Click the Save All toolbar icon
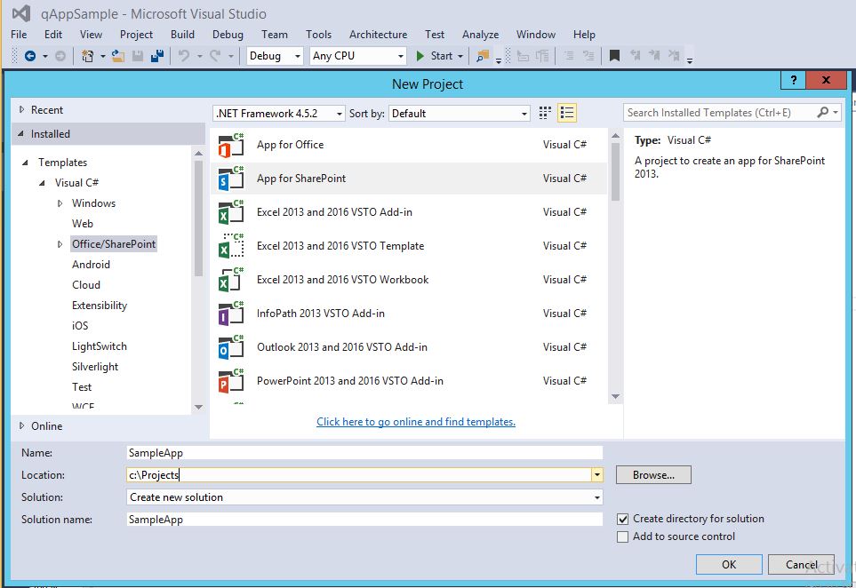The image size is (856, 588). click(157, 56)
